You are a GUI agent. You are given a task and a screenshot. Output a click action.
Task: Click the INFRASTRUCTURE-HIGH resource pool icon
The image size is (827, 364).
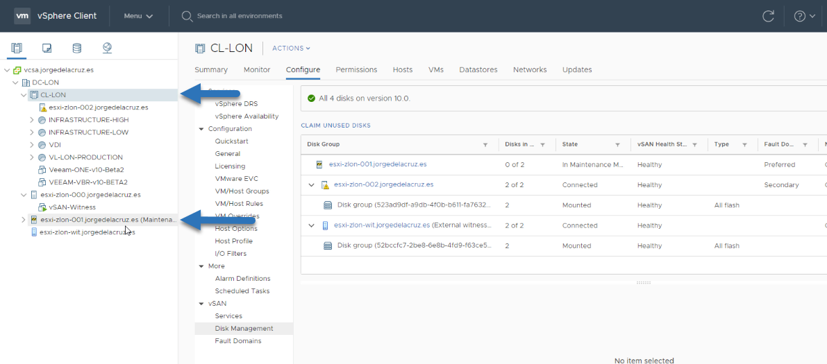pos(43,120)
